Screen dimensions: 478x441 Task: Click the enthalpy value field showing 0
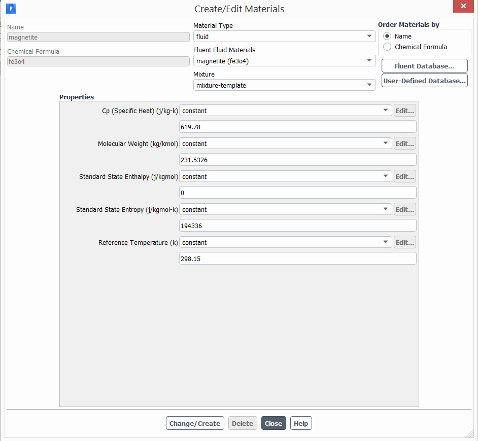point(297,193)
